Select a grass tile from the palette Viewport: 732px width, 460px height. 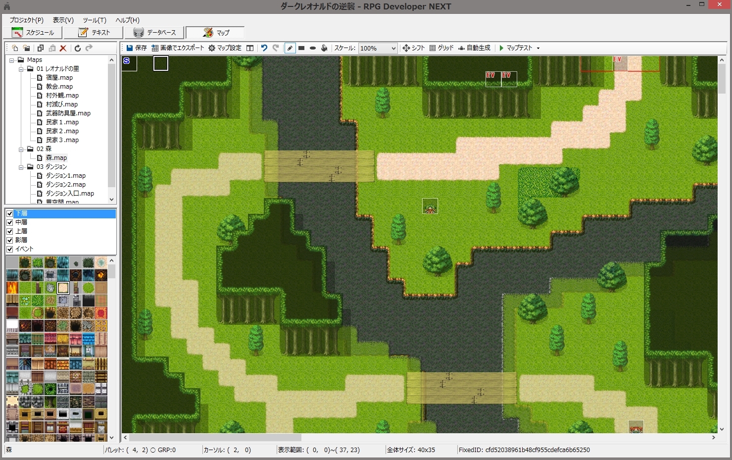[25, 288]
